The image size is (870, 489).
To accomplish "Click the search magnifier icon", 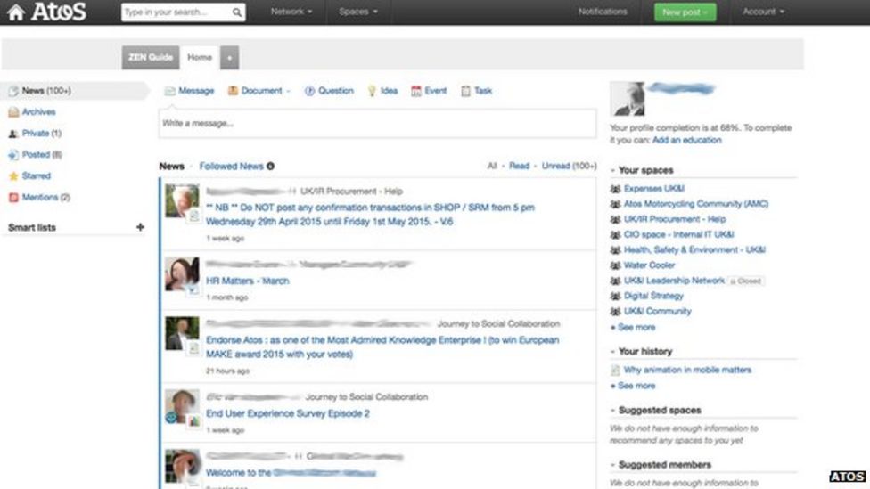I will click(236, 12).
